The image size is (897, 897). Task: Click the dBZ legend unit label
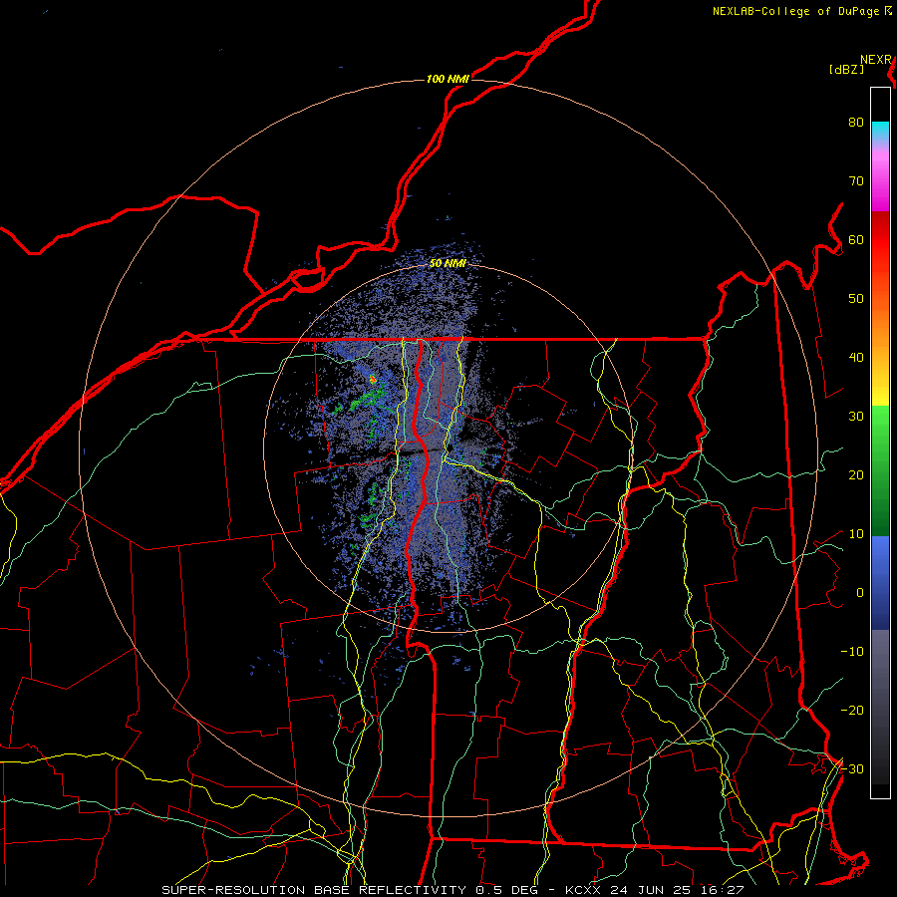[x=846, y=70]
